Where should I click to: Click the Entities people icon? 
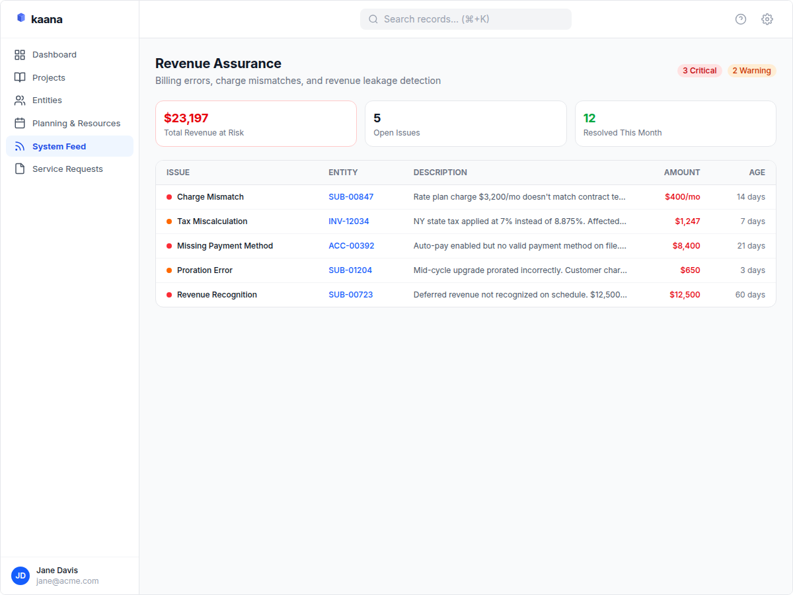[20, 100]
